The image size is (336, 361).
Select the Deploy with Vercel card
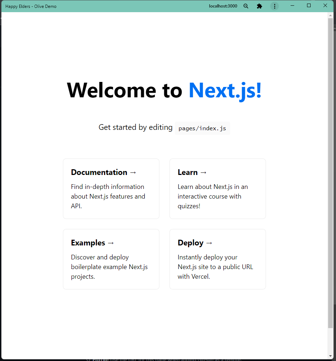tap(217, 259)
